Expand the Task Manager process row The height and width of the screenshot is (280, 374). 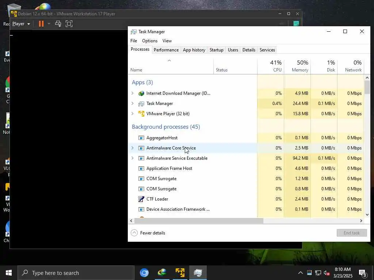[132, 104]
